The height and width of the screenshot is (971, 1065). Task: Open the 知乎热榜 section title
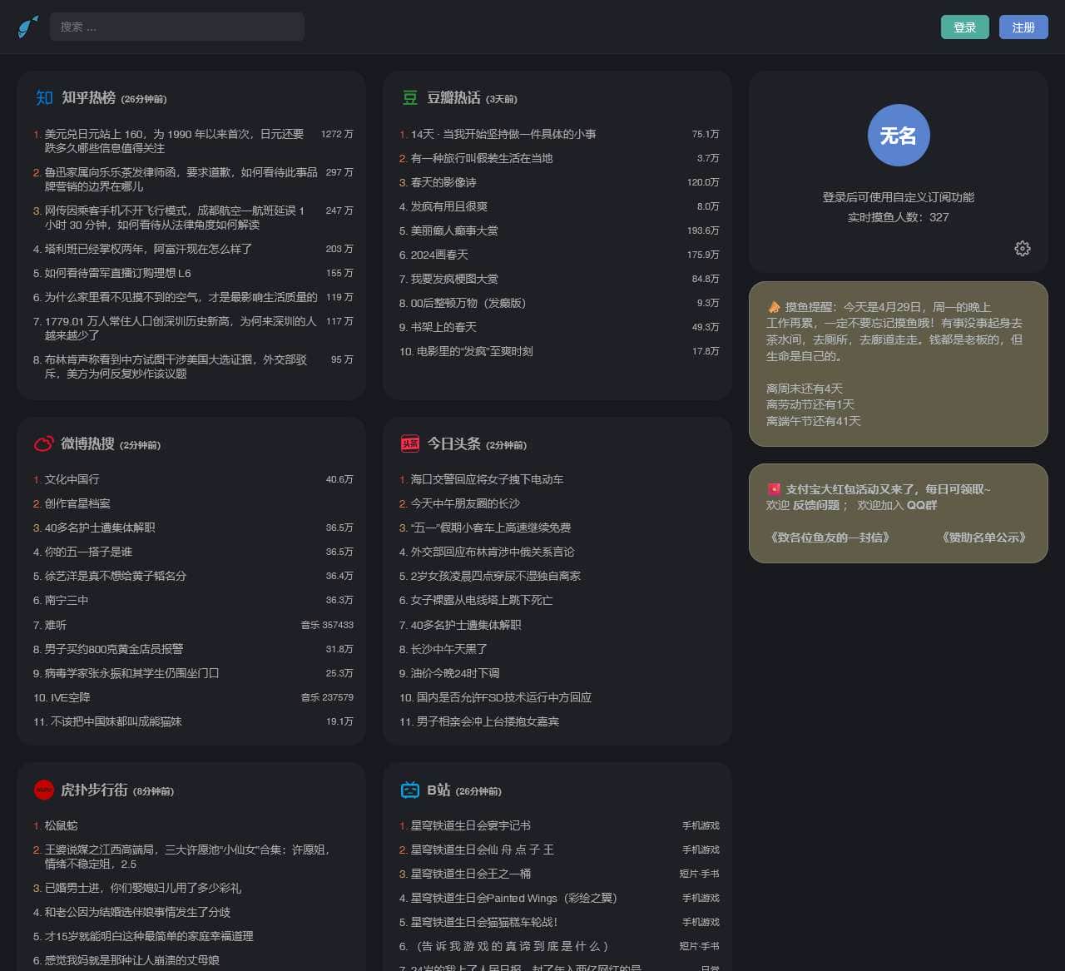[88, 98]
